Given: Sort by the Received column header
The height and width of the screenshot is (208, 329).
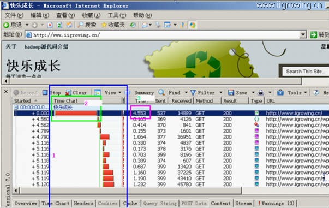Looking at the screenshot, I should tap(181, 101).
